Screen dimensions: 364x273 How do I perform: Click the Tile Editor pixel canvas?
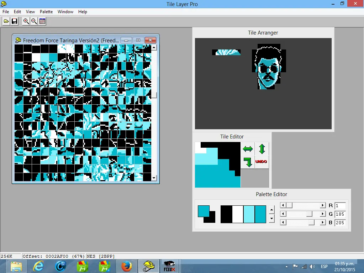tap(218, 165)
